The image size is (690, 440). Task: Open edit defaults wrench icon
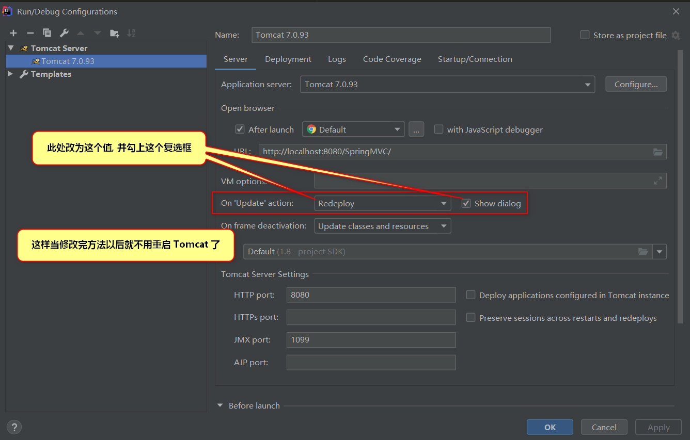click(64, 33)
